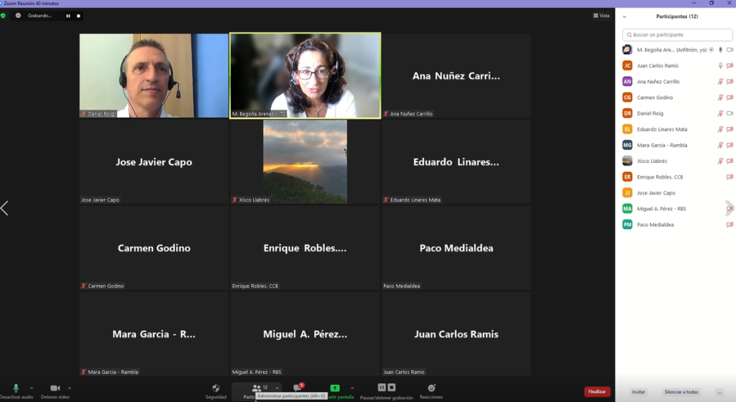This screenshot has height=402, width=736.
Task: Collapse participants panel with top-left chevron
Action: tap(624, 17)
